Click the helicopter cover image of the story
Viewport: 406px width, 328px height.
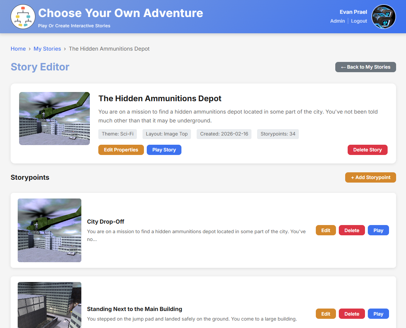[x=54, y=118]
